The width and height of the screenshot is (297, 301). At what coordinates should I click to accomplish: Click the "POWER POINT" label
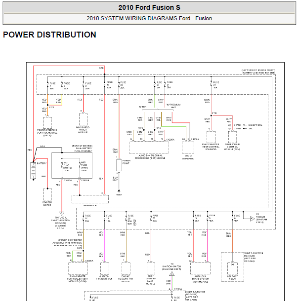point(127,162)
